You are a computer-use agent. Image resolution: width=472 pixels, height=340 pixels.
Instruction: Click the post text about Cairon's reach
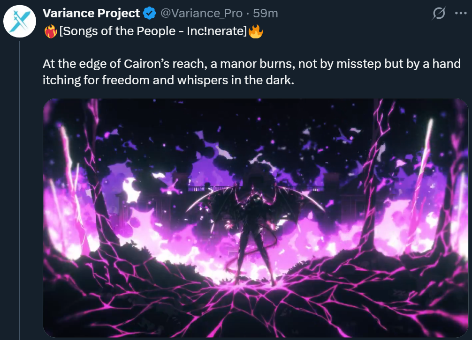tap(251, 64)
